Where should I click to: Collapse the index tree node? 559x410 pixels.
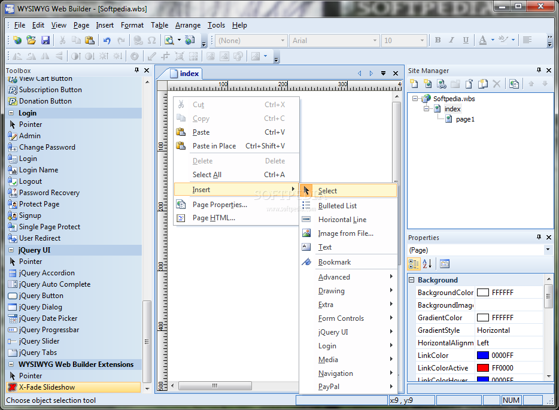[426, 108]
